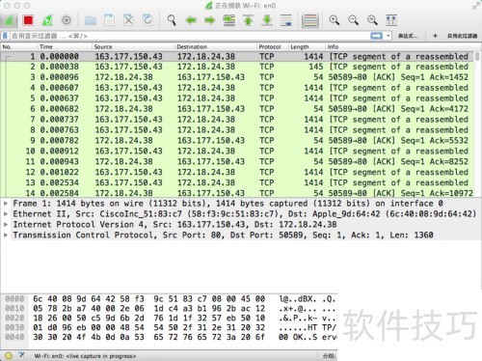Viewport: 482px width, 361px height.
Task: Sort by Protocol column header
Action: pos(273,47)
